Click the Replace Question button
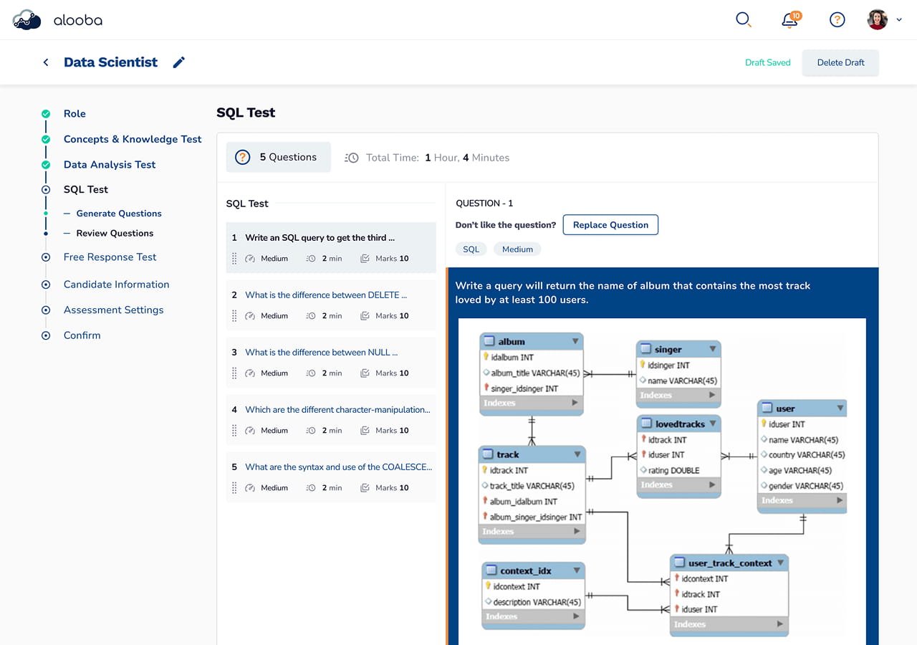 610,225
